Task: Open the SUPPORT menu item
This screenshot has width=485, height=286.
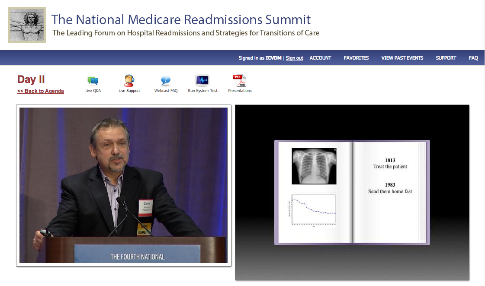Action: pyautogui.click(x=446, y=58)
